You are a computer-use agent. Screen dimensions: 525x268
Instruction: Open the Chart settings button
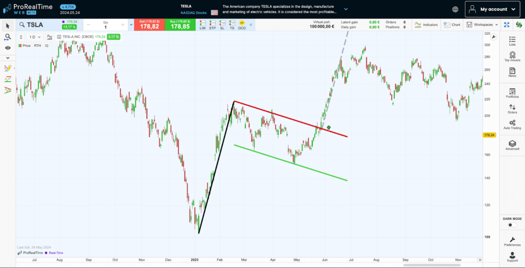tap(452, 25)
